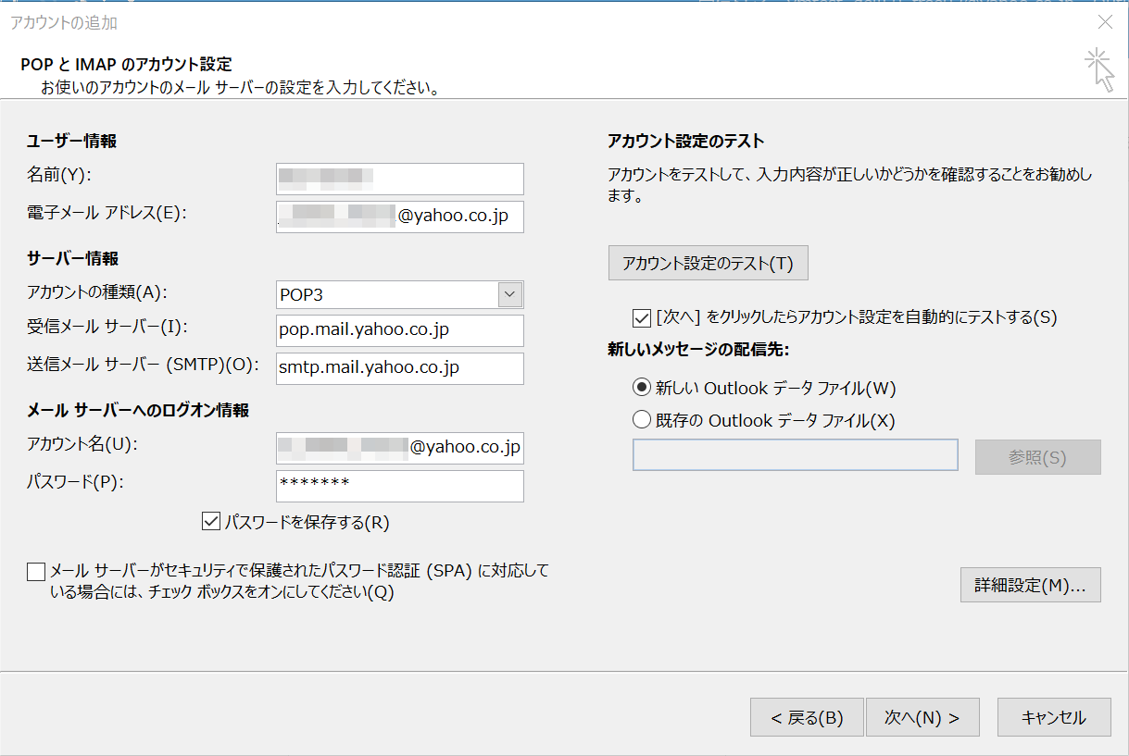The height and width of the screenshot is (756, 1129).
Task: Click アカウント設定のテスト(T) button
Action: click(709, 263)
